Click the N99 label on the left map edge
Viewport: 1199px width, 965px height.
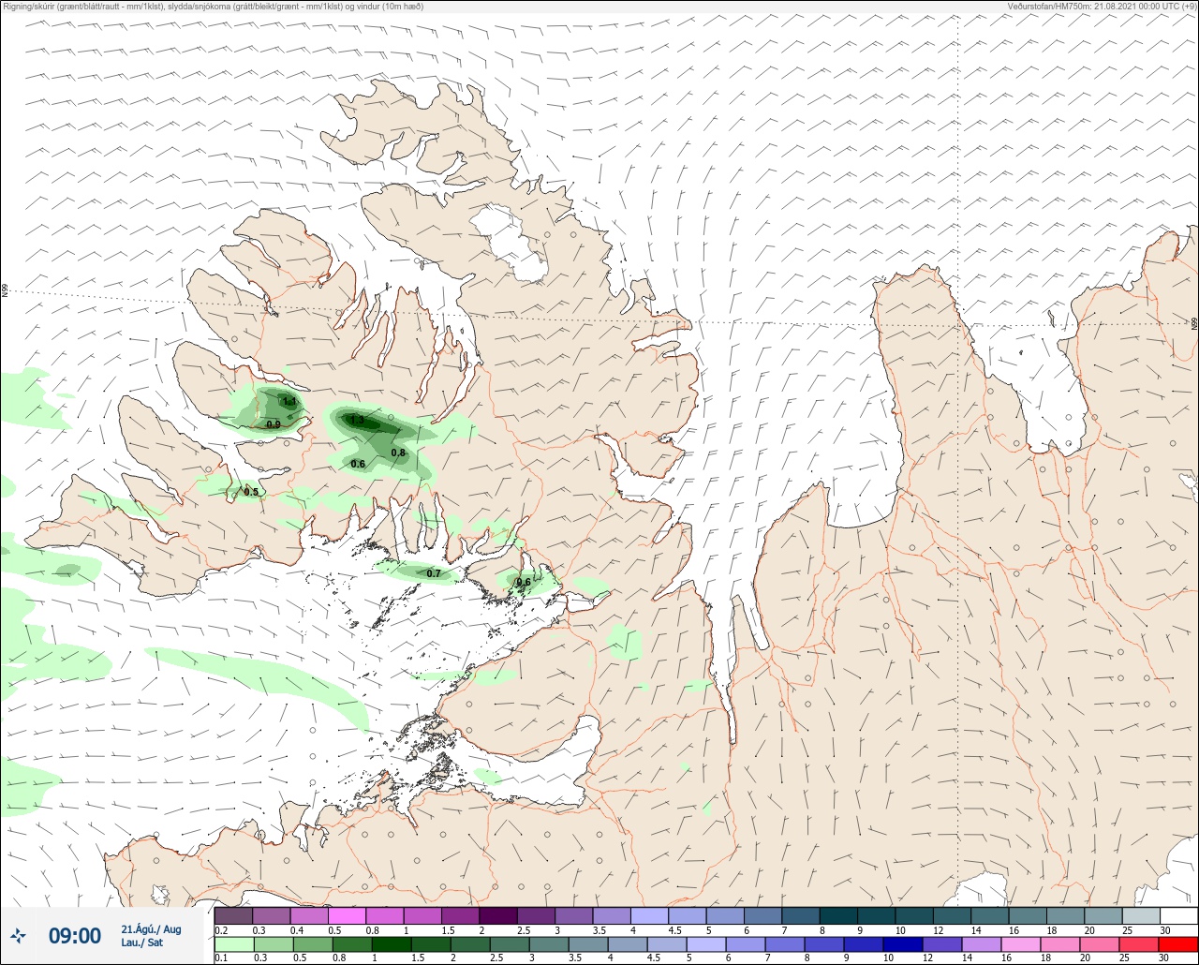click(5, 291)
